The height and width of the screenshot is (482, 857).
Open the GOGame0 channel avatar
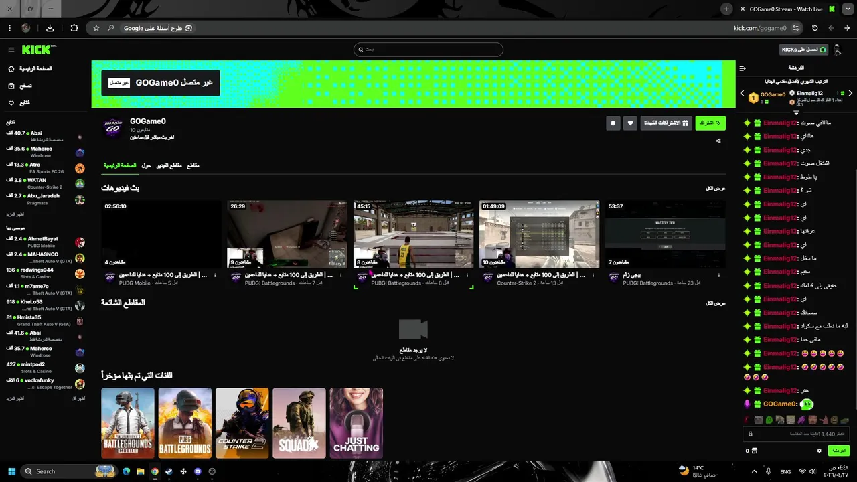[x=112, y=127]
